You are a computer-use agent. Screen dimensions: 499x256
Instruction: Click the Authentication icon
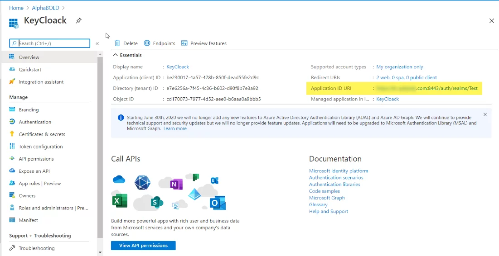click(12, 122)
